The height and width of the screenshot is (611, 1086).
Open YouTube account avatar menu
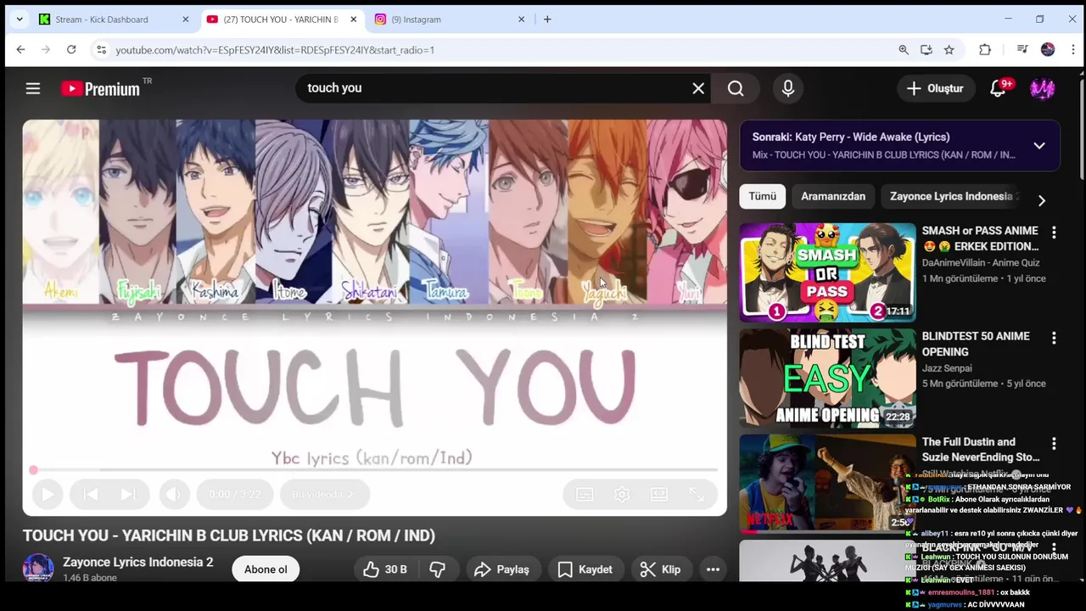pos(1043,88)
